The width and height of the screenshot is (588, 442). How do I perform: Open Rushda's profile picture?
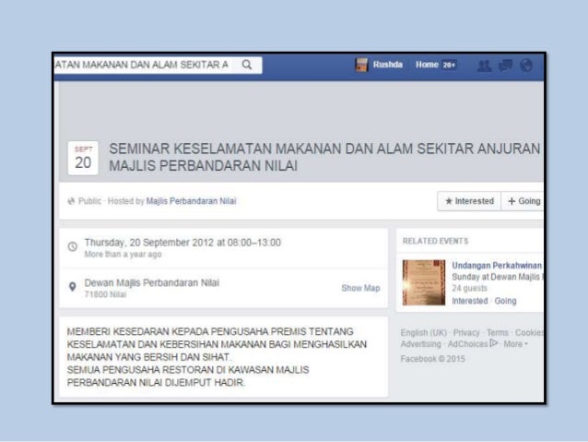(361, 65)
